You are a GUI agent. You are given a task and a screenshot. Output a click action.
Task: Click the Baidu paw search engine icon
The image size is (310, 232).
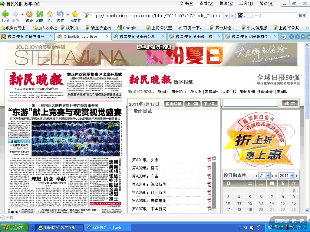click(241, 16)
